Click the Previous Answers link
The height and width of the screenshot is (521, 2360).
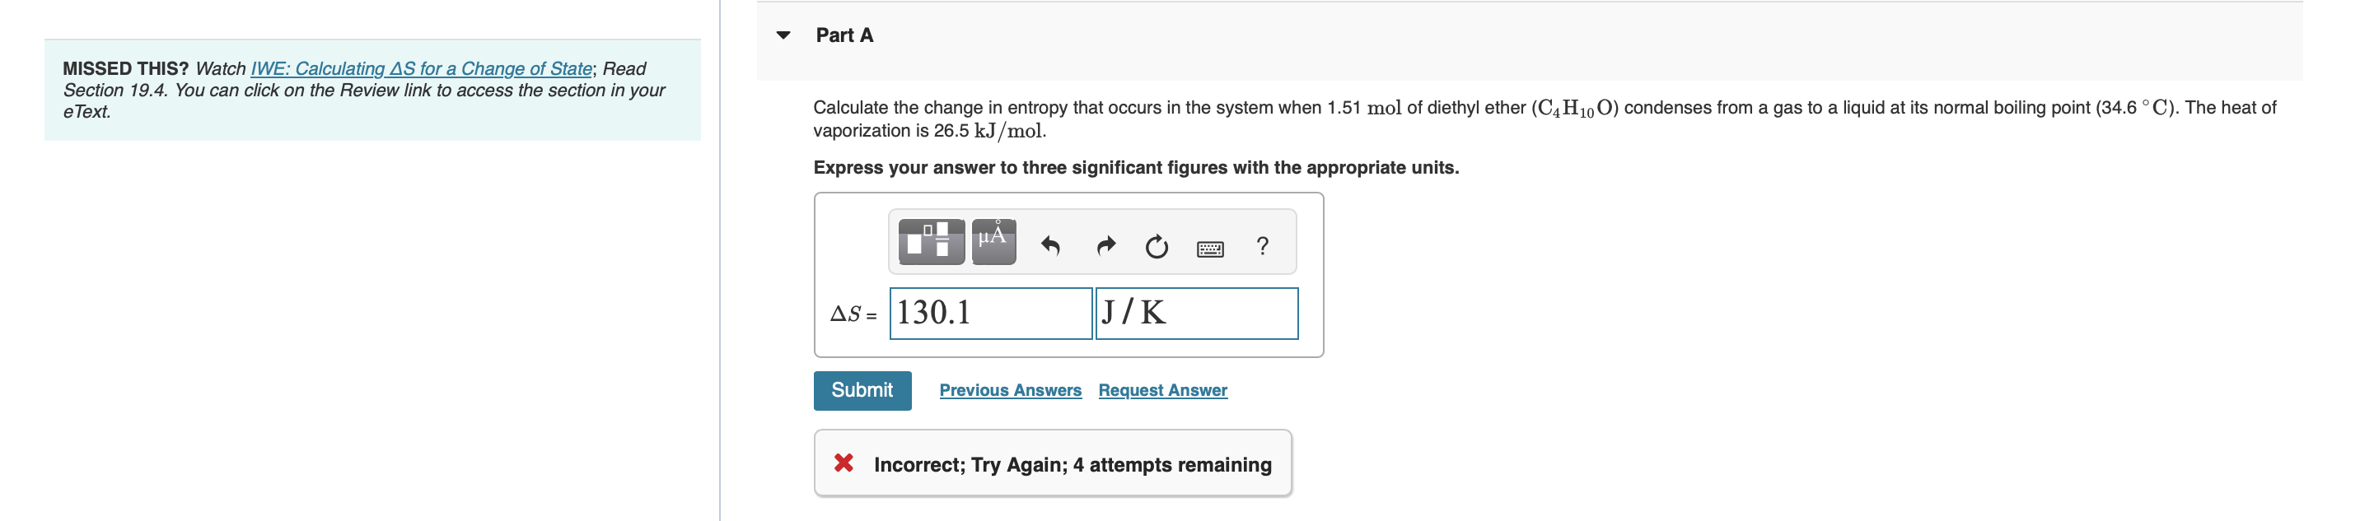1011,390
